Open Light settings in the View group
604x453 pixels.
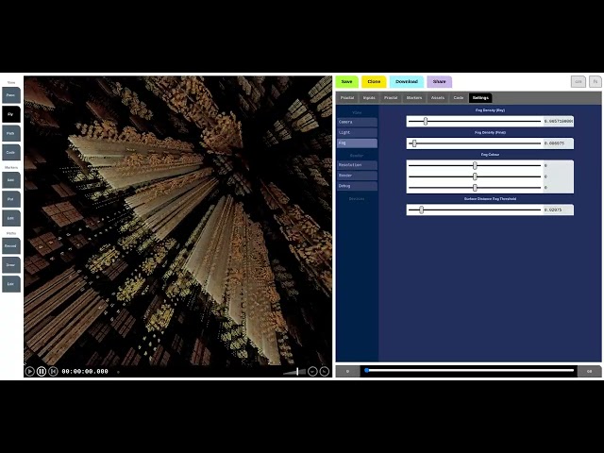click(357, 132)
